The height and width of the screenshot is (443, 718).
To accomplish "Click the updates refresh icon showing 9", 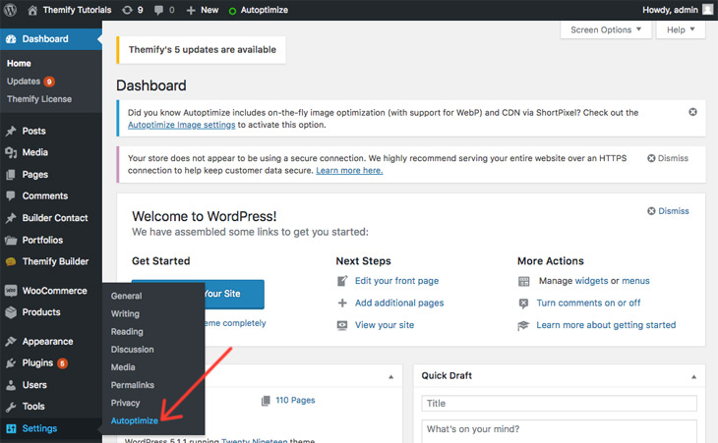I will point(127,10).
